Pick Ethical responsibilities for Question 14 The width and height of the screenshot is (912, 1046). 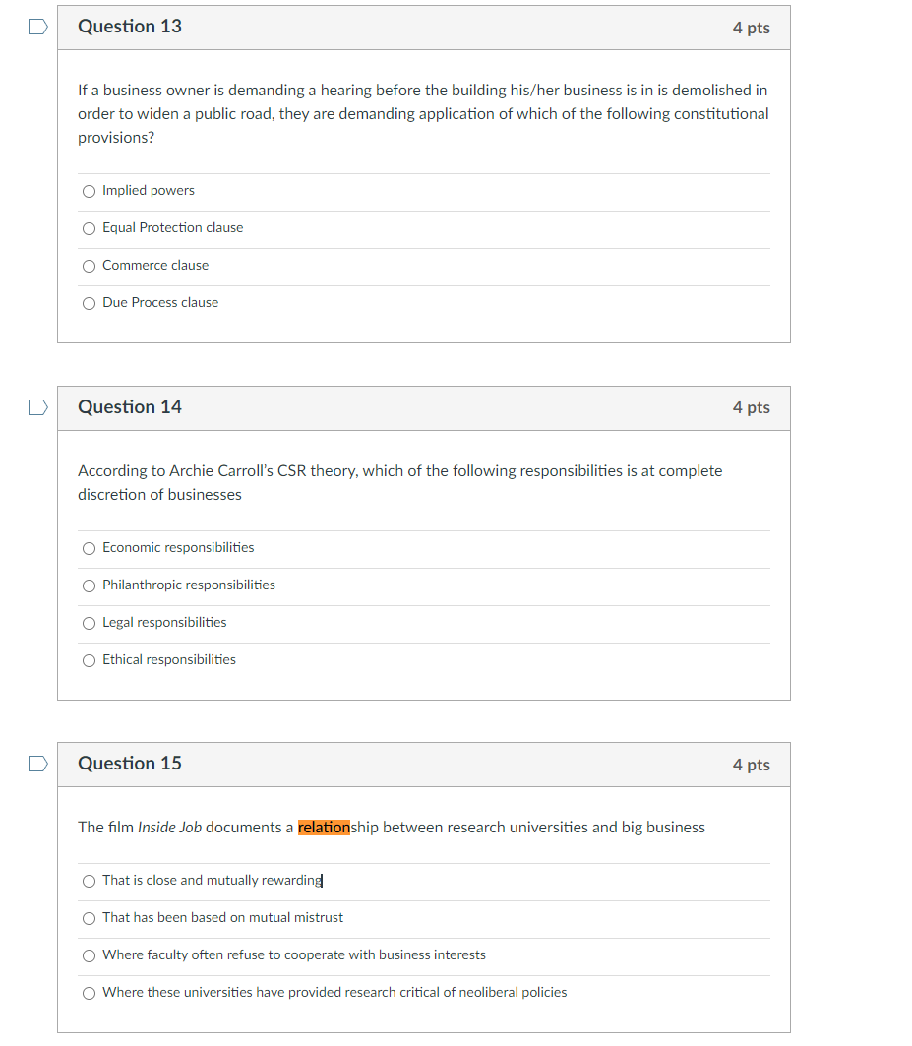point(89,660)
